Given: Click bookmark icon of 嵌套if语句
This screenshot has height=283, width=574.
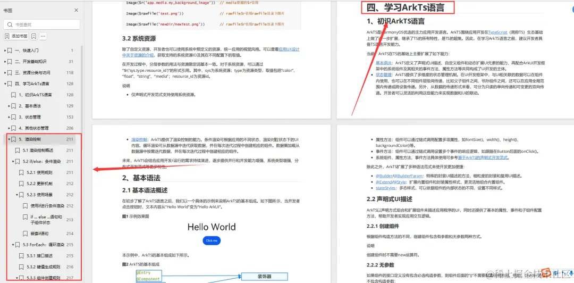Looking at the screenshot, I should [x=26, y=234].
